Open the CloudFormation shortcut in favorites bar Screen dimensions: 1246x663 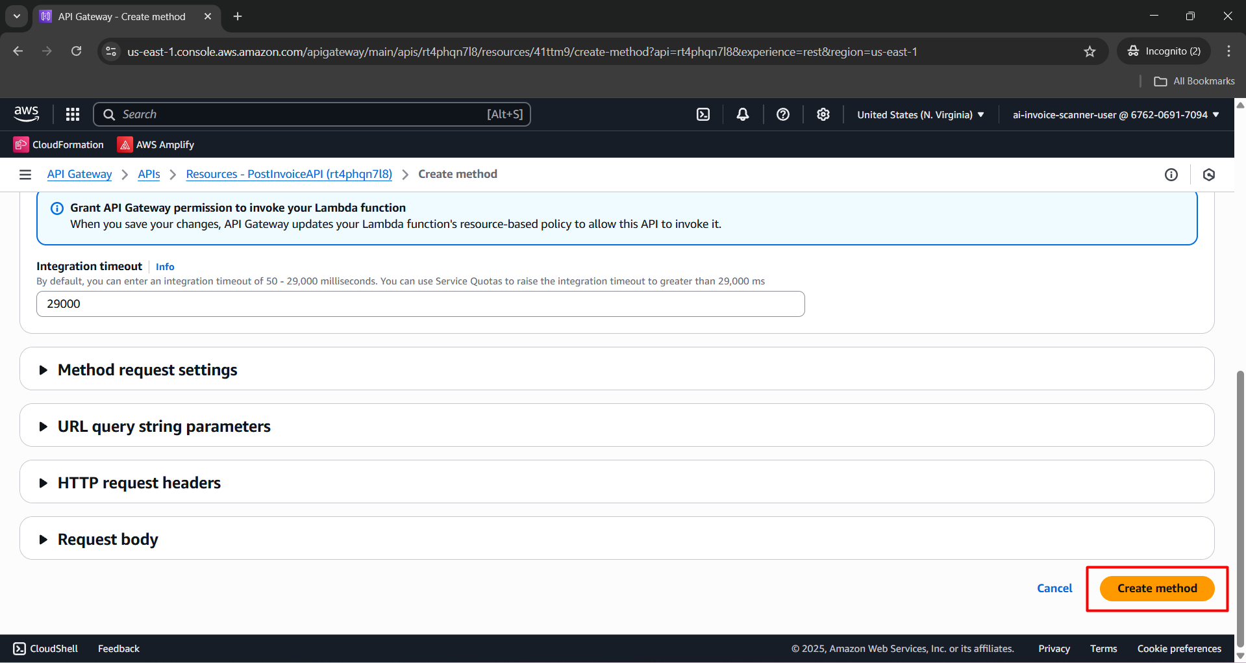[59, 145]
